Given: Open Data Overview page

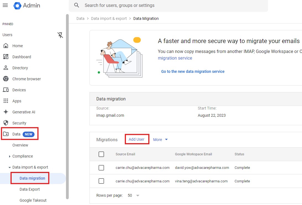Looking at the screenshot, I should [20, 145].
